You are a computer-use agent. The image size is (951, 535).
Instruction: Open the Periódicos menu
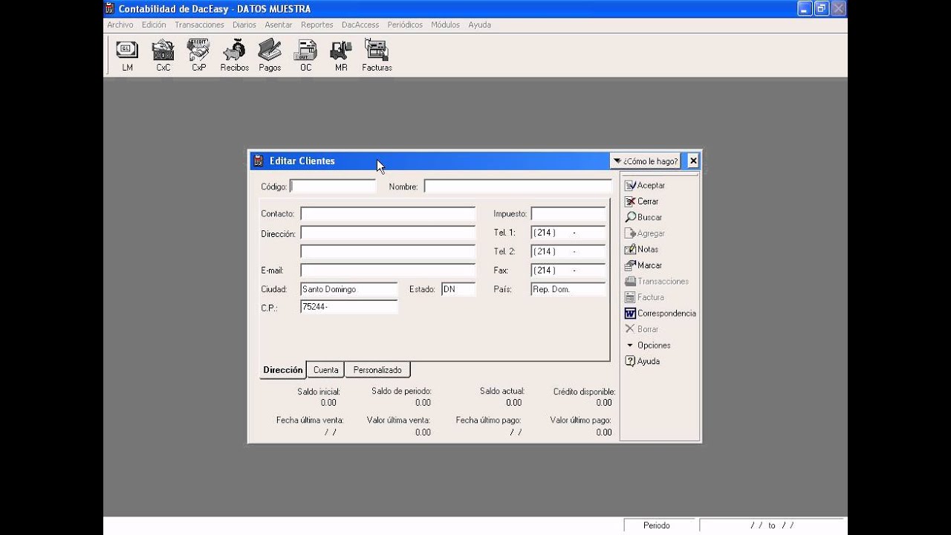[x=405, y=25]
